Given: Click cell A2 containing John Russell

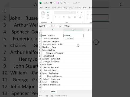Looking at the screenshot, I should [53, 36].
